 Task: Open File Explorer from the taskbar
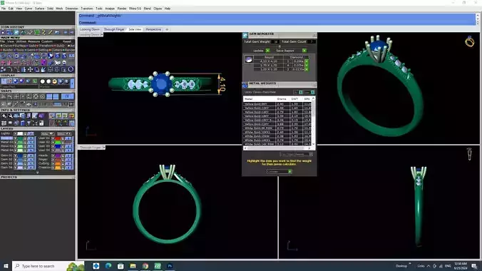(x=133, y=266)
